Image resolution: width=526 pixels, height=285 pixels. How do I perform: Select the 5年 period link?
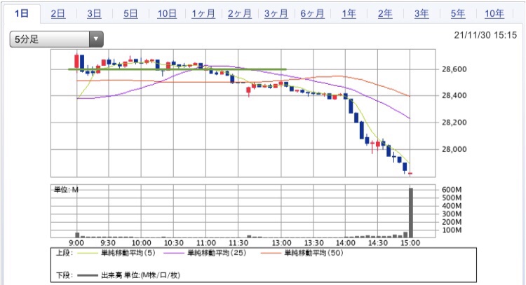pos(458,14)
